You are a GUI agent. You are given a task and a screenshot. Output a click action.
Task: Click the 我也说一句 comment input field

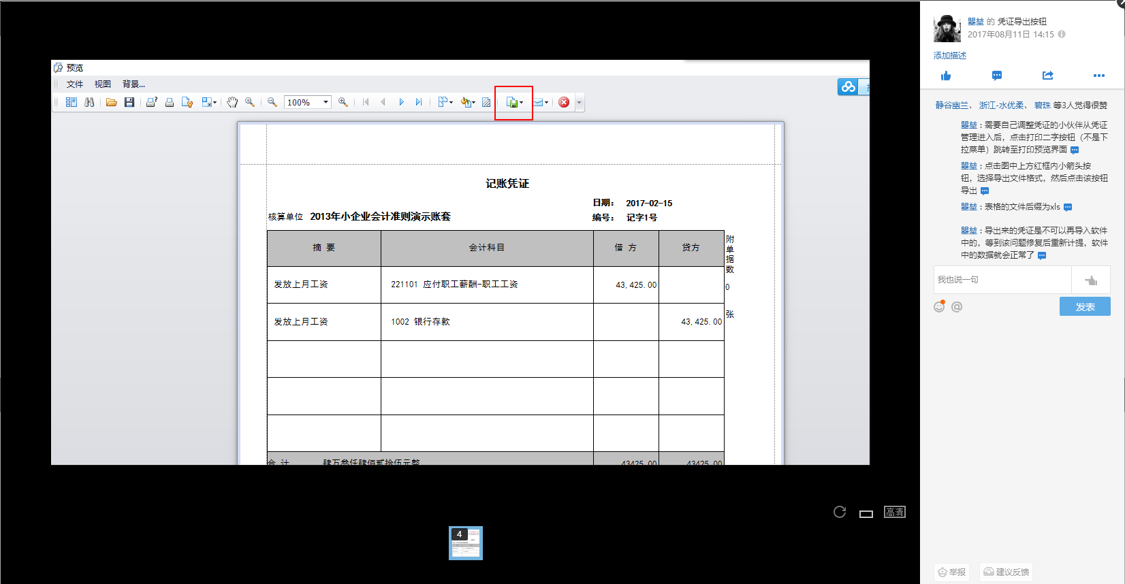(1002, 280)
